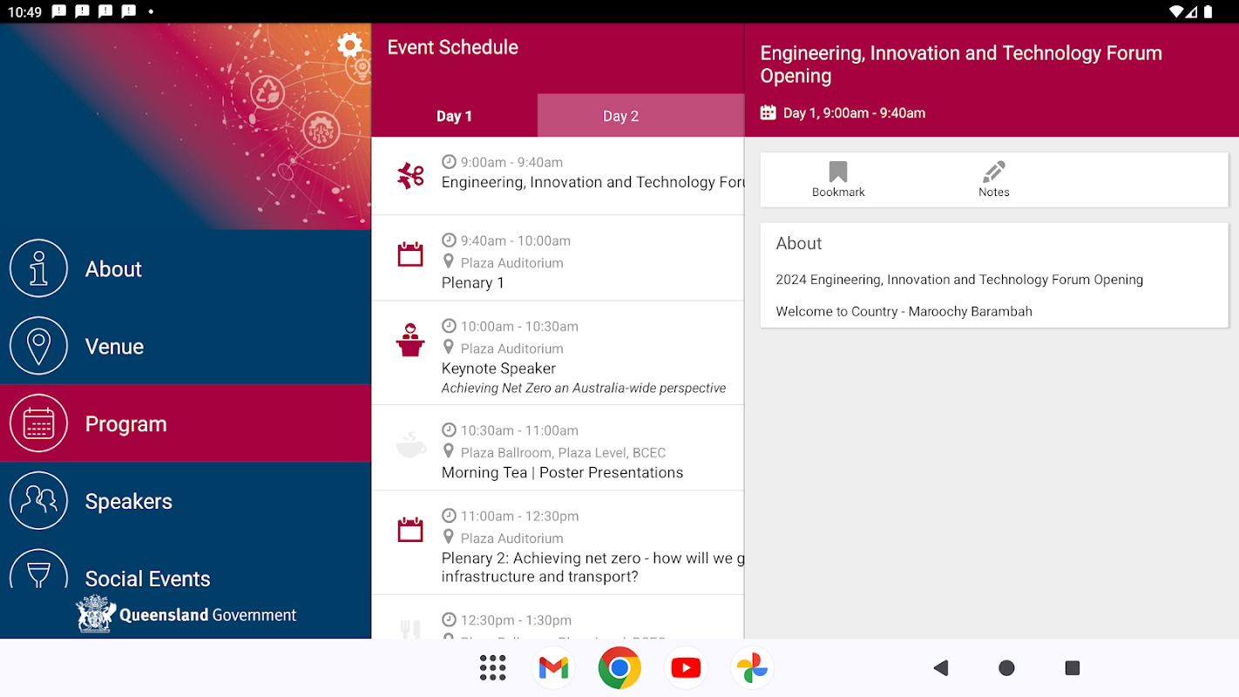The width and height of the screenshot is (1239, 697).
Task: Open the Plenary 2: Achieving net zero session title
Action: pos(592,567)
